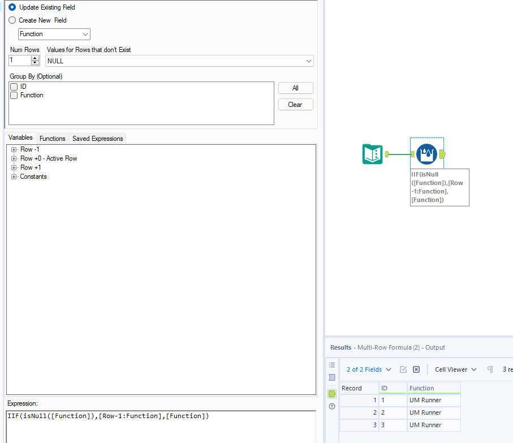Image resolution: width=513 pixels, height=443 pixels.
Task: Show the output anchor data in Results
Action: (x=332, y=394)
